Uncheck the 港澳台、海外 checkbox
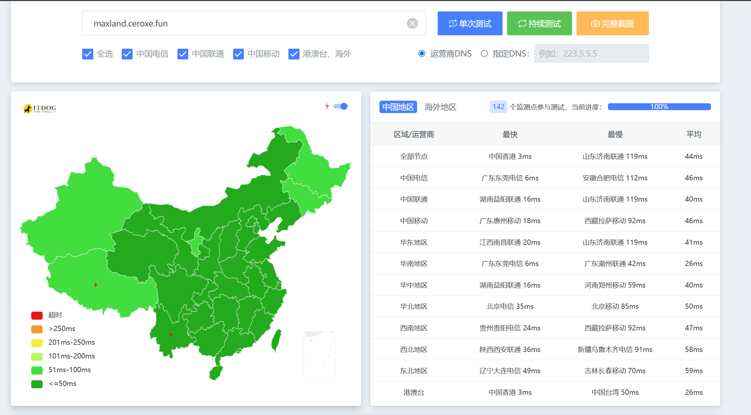The width and height of the screenshot is (751, 415). 294,54
